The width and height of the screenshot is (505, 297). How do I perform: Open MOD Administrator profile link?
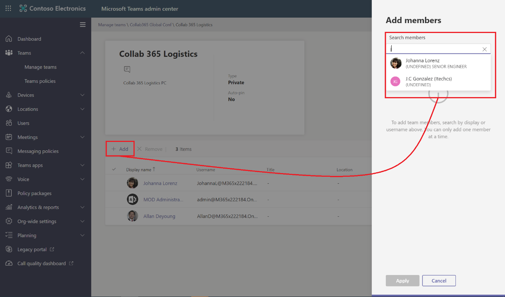pyautogui.click(x=163, y=199)
